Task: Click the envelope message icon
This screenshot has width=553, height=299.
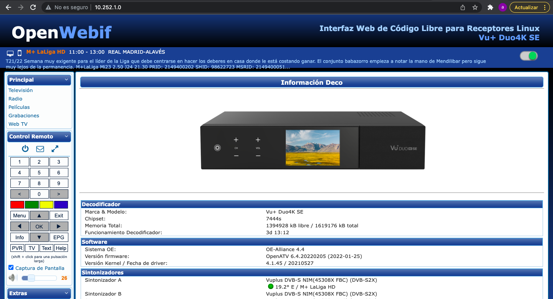Action: click(40, 149)
